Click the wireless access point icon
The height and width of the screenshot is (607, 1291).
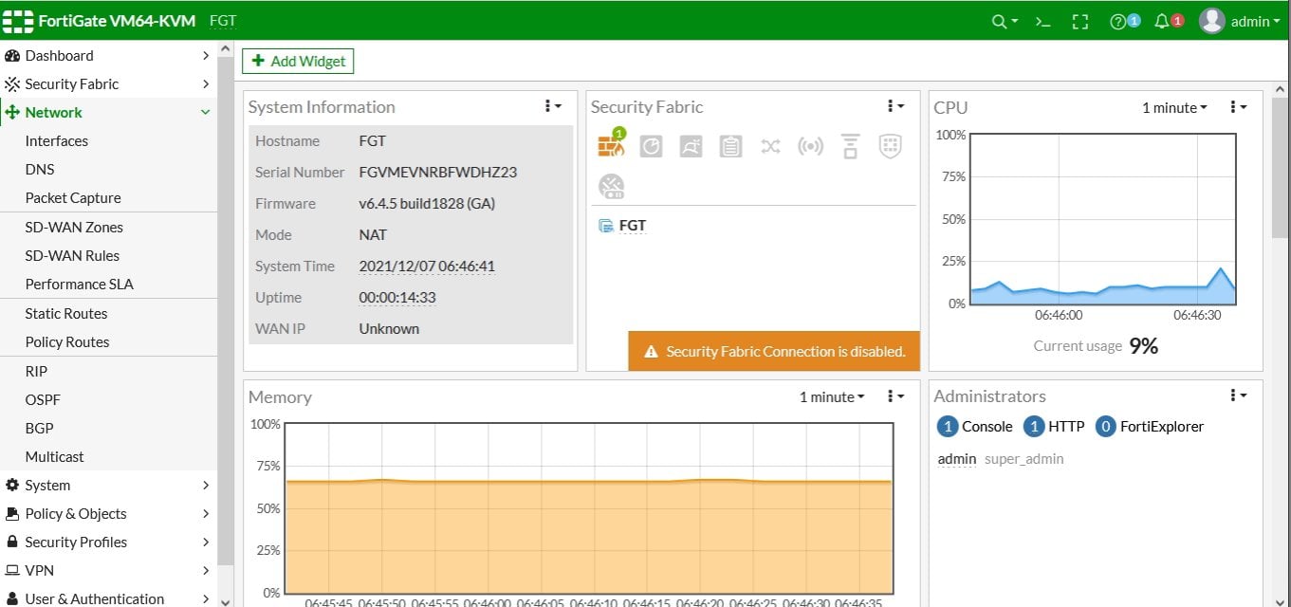click(x=810, y=146)
